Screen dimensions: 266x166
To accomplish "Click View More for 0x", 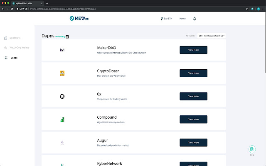I will pos(193,96).
